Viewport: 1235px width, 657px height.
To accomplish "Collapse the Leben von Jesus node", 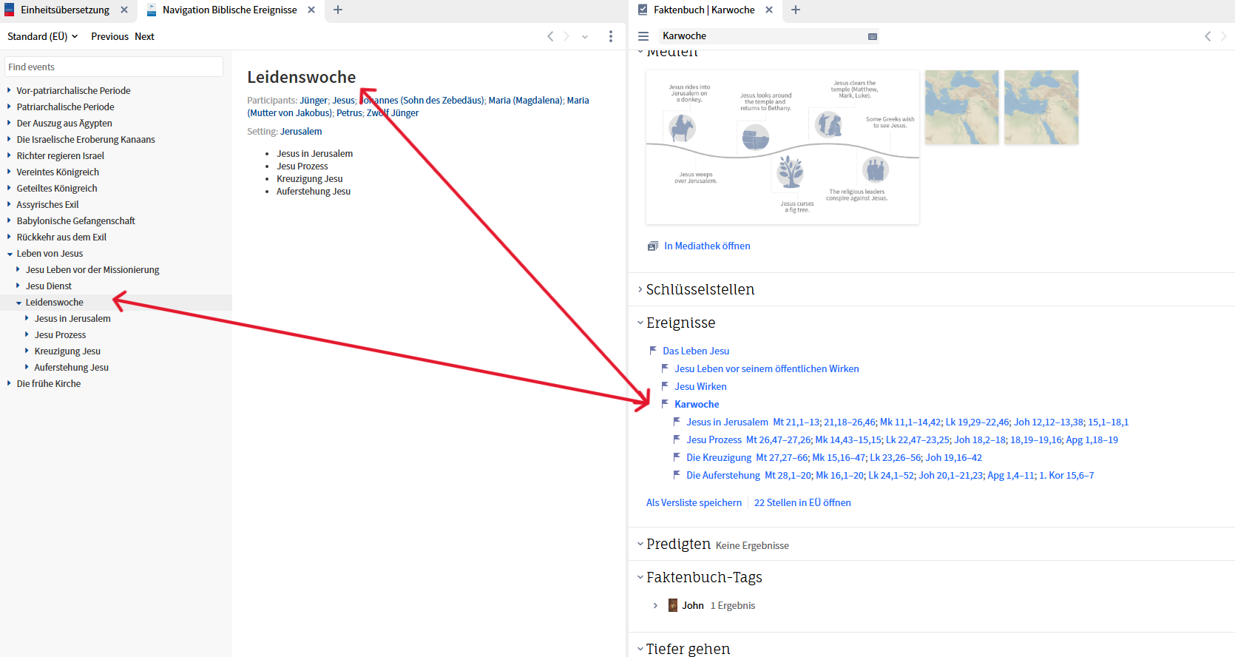I will [x=10, y=254].
